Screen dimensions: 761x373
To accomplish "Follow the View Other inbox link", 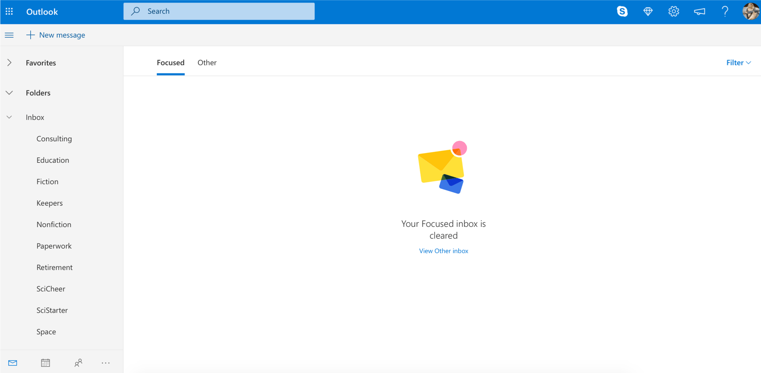I will click(x=444, y=251).
